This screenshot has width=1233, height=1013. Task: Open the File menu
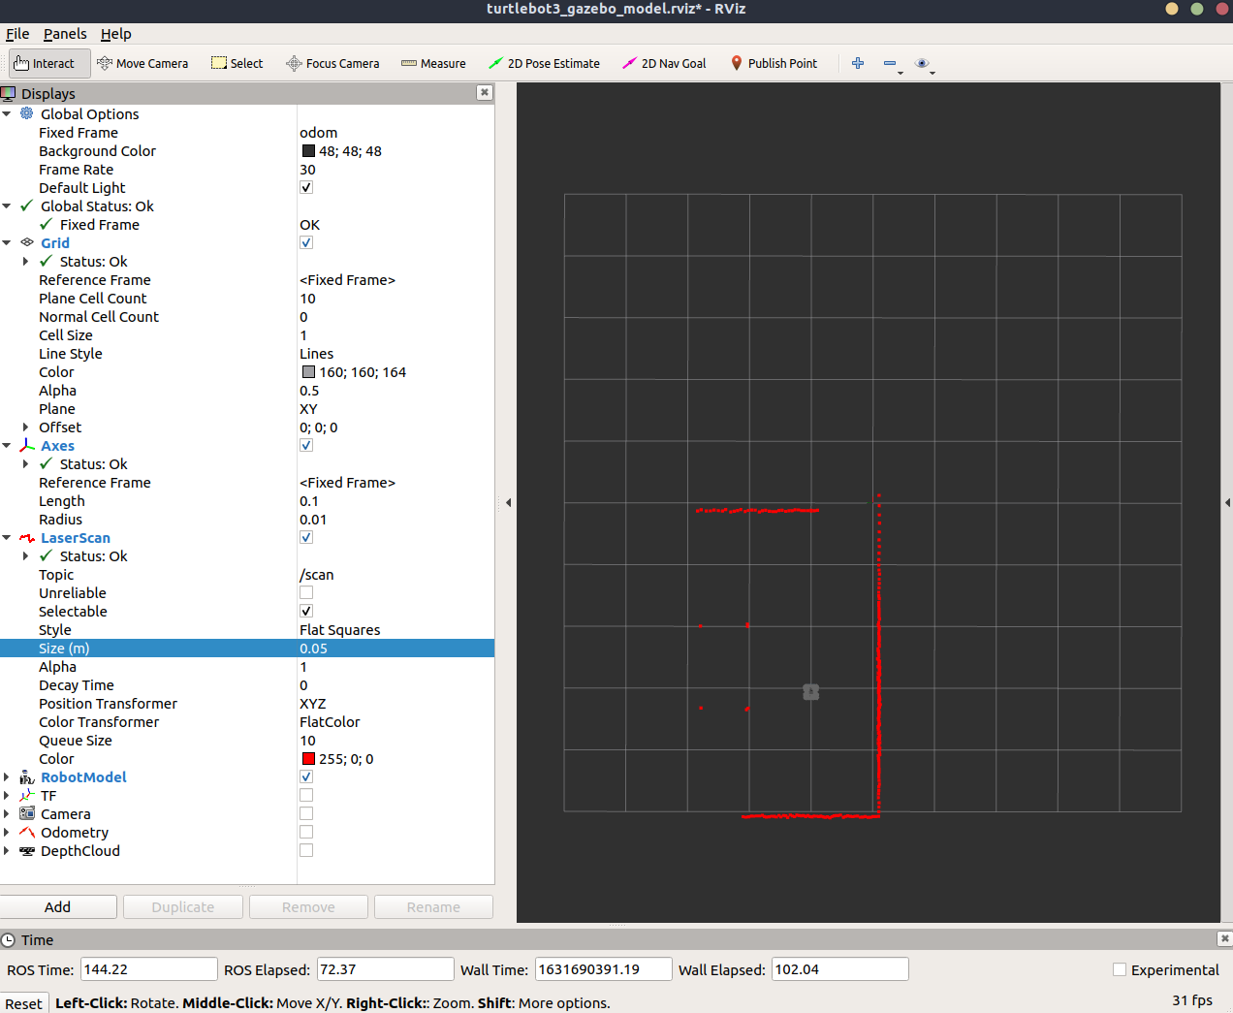pyautogui.click(x=17, y=34)
